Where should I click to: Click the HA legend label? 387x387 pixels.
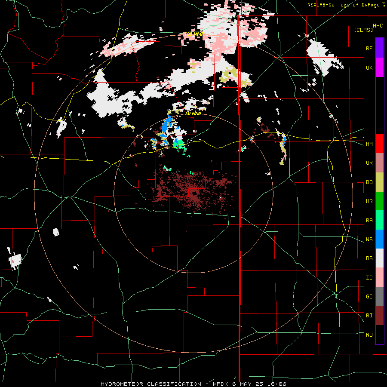pyautogui.click(x=369, y=144)
